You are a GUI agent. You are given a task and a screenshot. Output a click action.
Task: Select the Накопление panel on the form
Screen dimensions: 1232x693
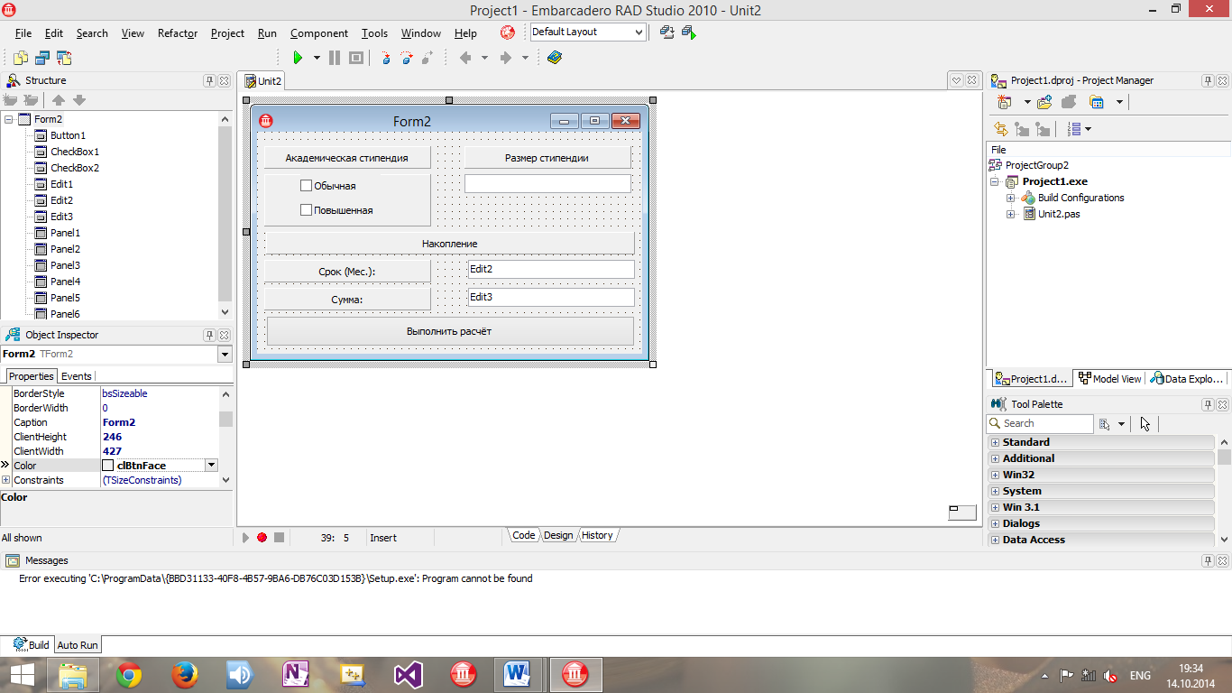point(449,244)
